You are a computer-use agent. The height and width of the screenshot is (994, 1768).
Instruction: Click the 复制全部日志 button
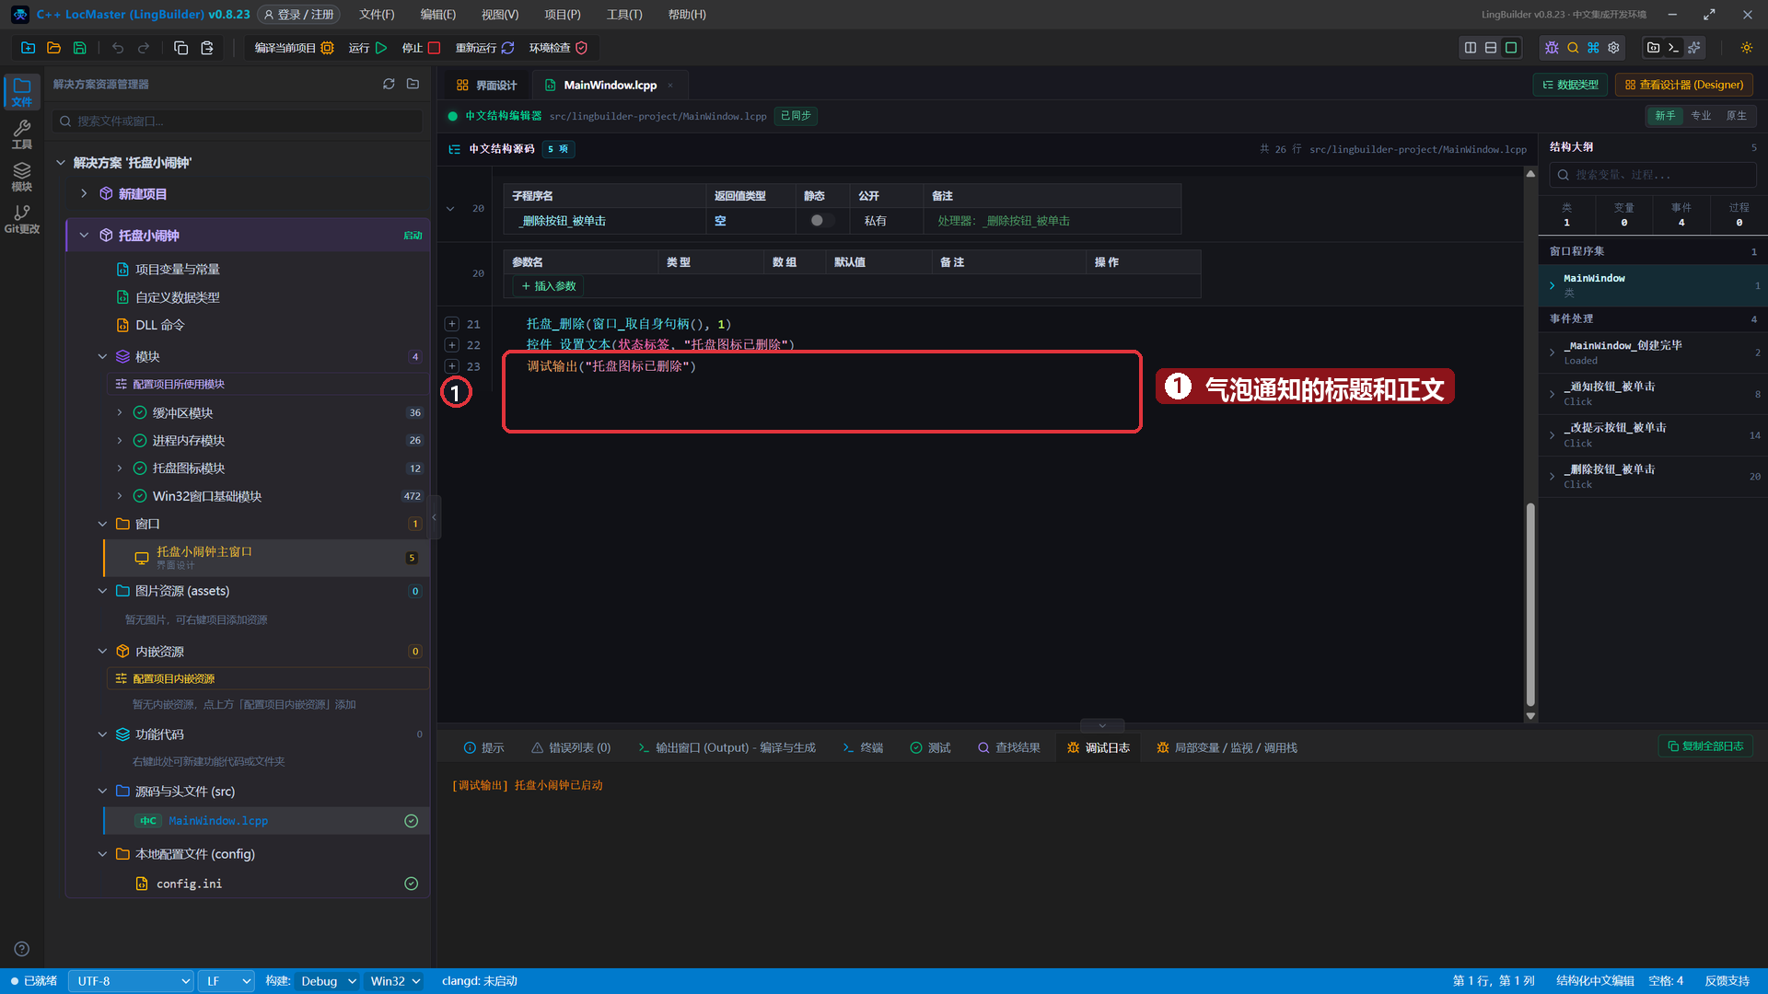pos(1705,746)
